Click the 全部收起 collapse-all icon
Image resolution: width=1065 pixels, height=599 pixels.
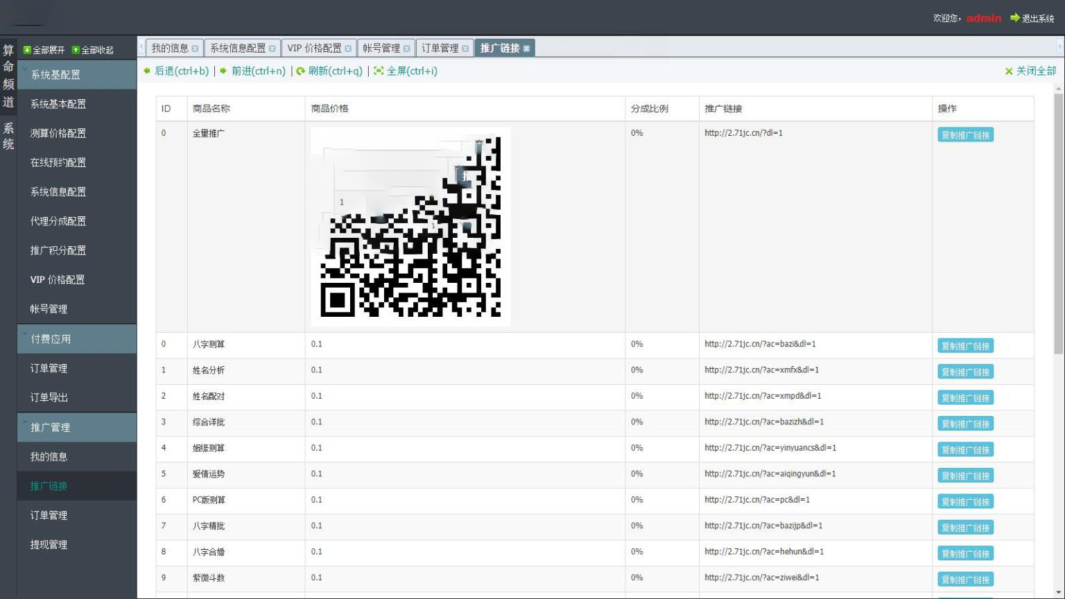point(76,50)
